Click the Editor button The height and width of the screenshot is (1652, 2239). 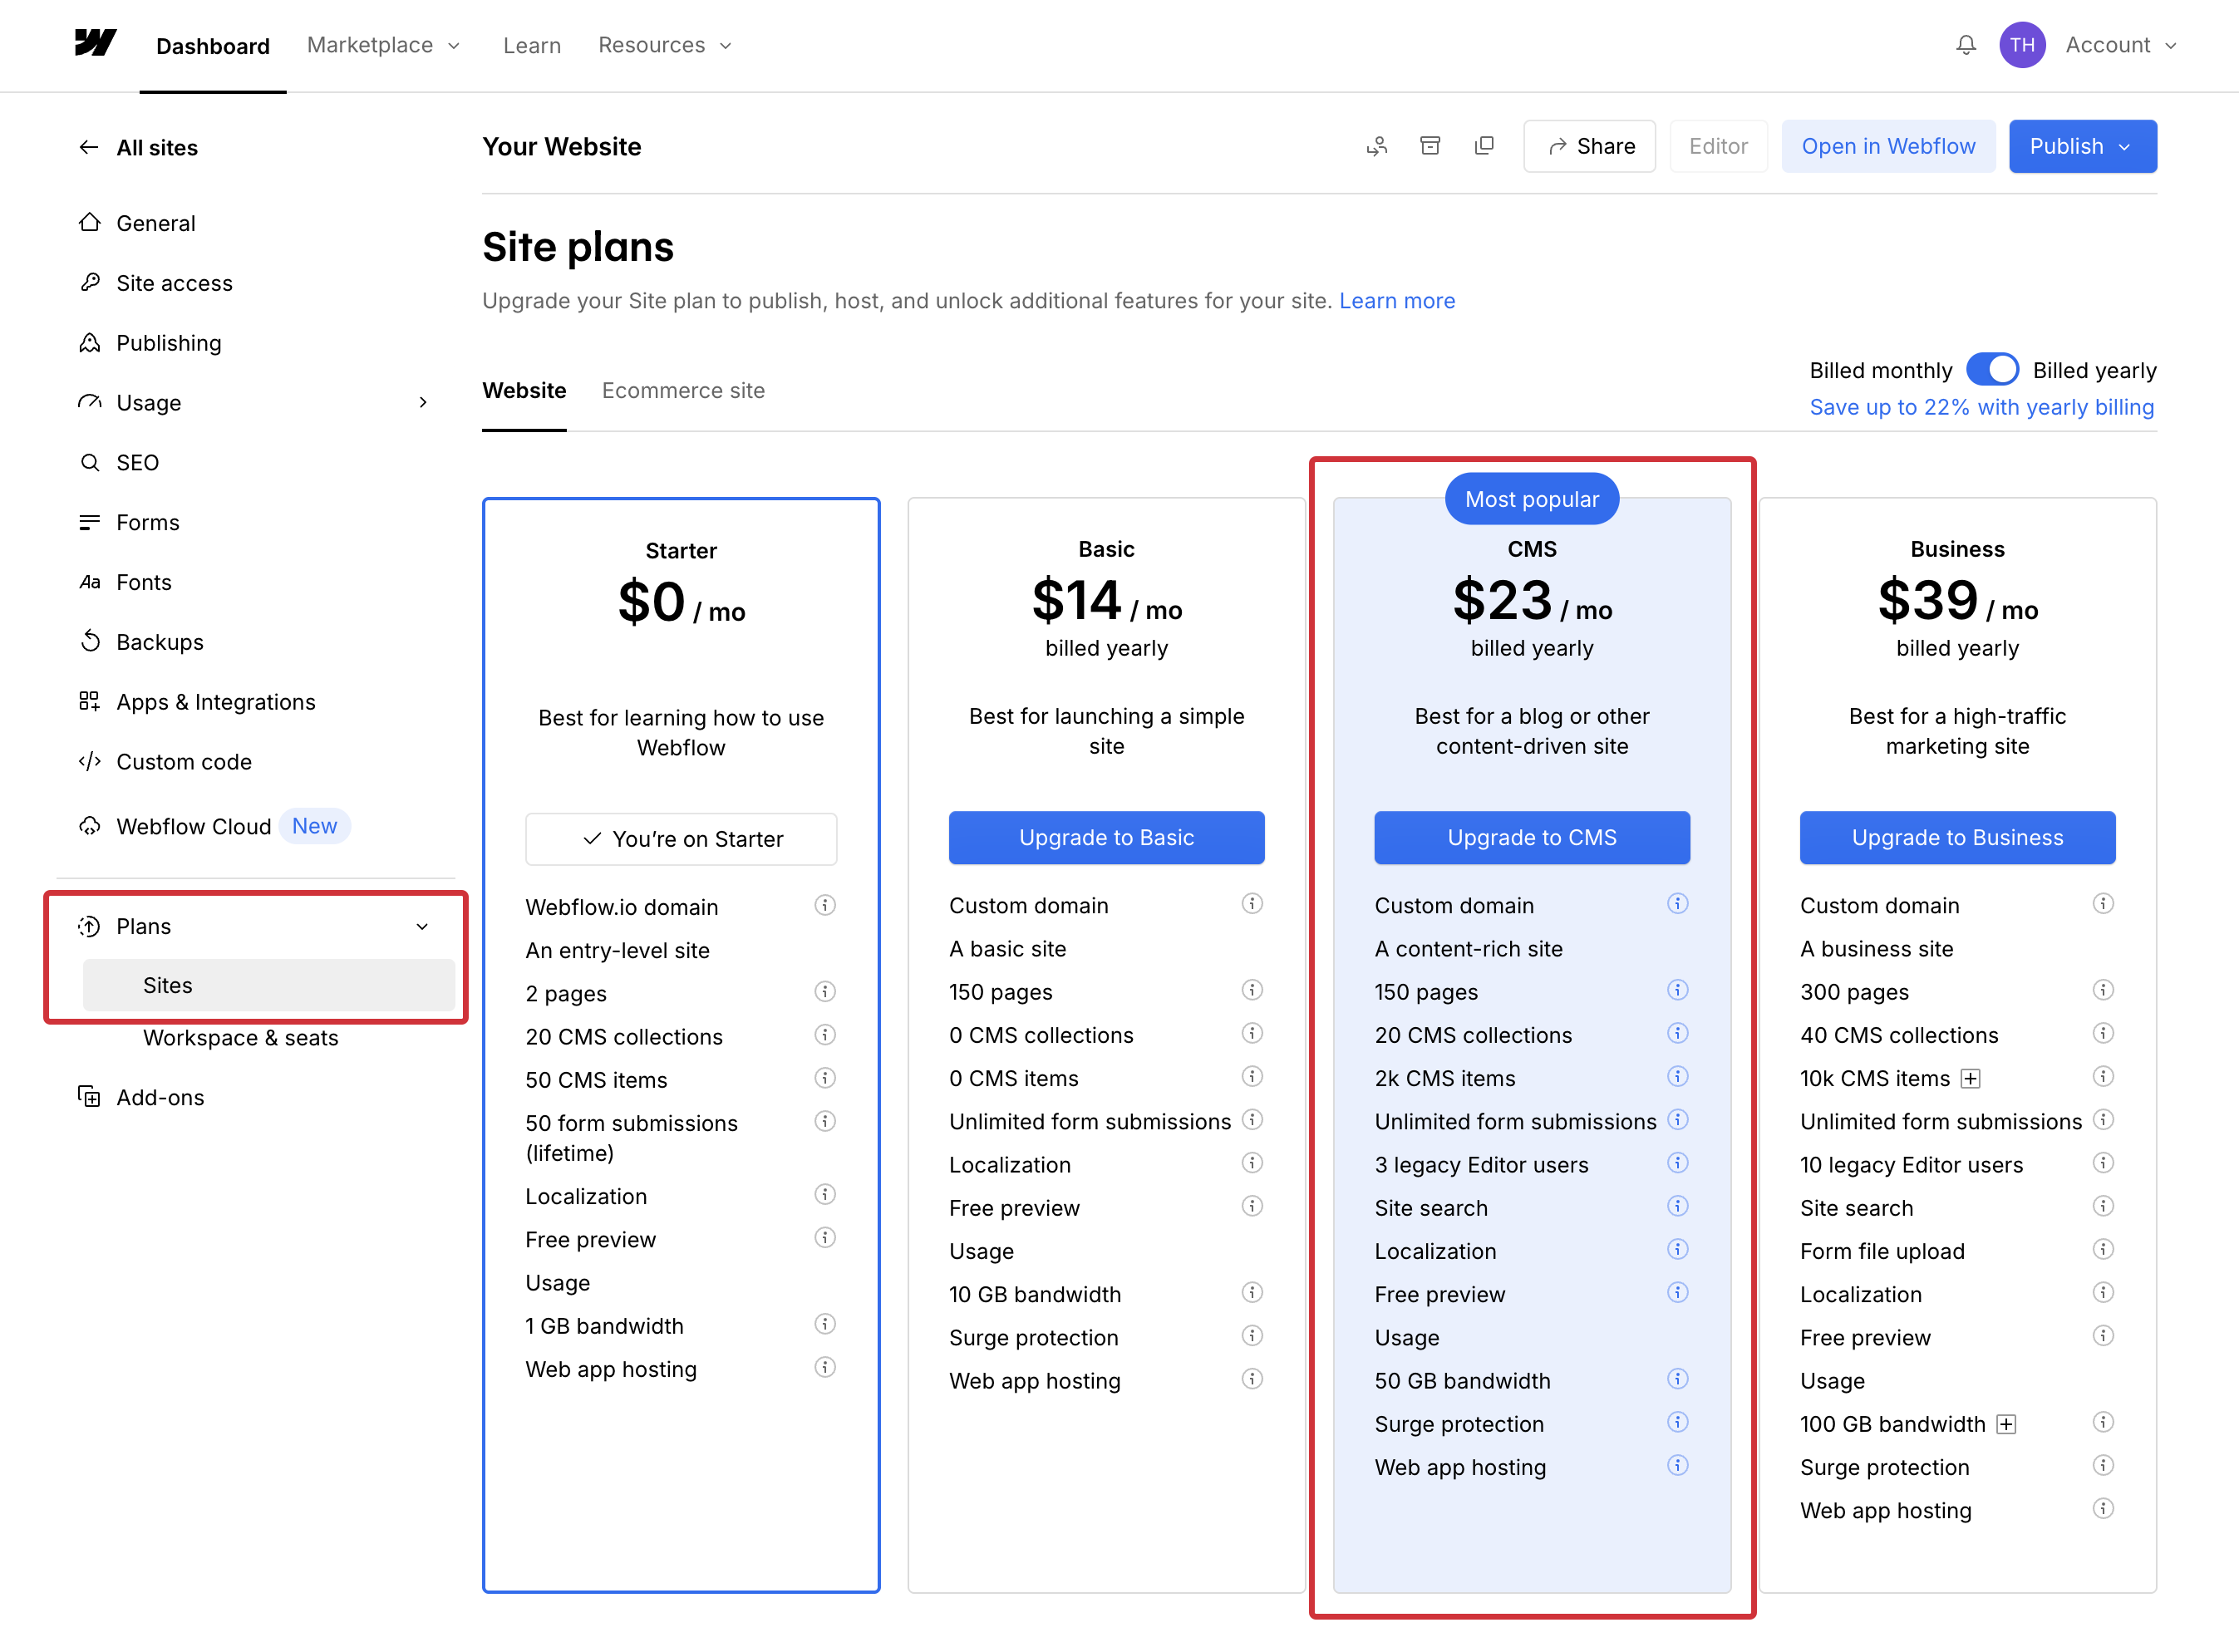[1717, 146]
